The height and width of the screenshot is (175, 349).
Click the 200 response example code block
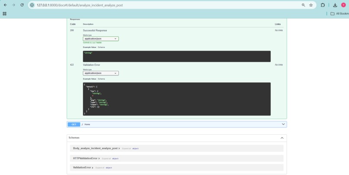click(177, 56)
